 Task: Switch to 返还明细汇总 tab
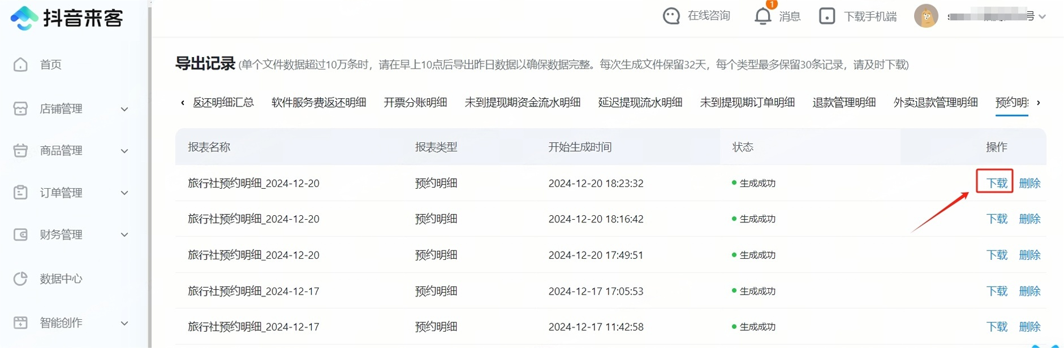[223, 102]
